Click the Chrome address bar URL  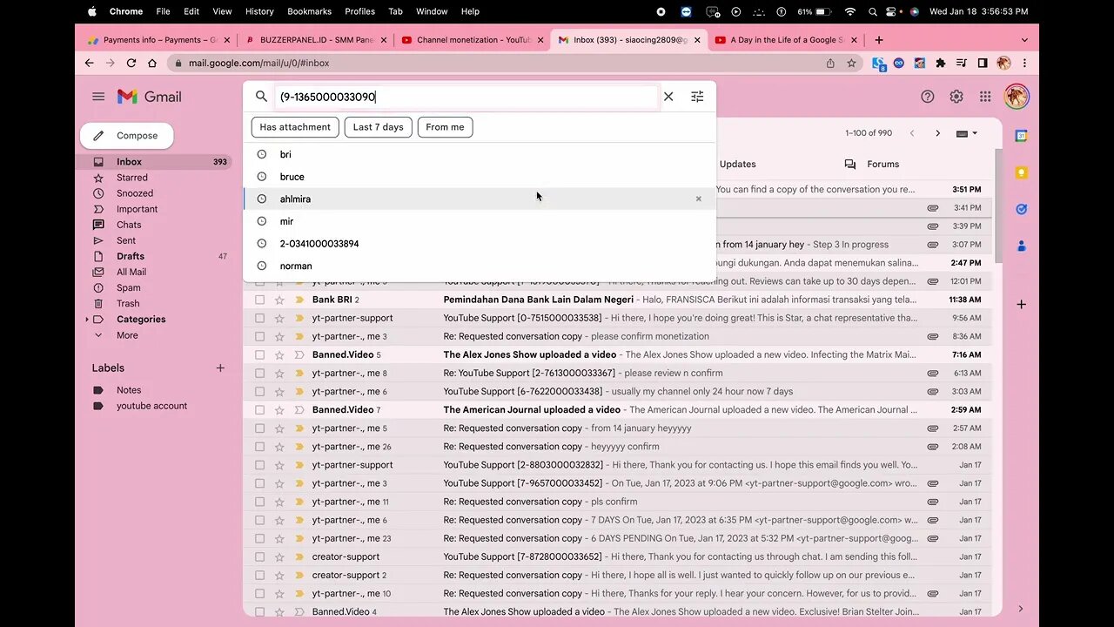(x=258, y=63)
